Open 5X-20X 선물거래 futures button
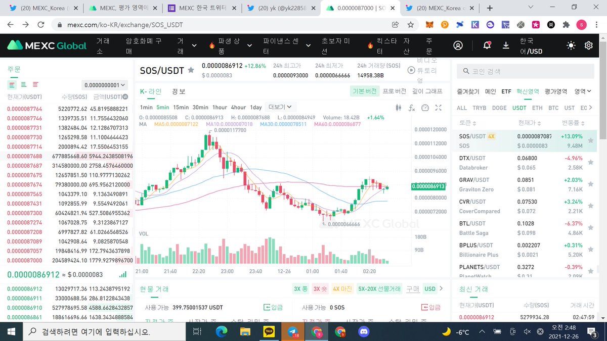 (x=379, y=289)
